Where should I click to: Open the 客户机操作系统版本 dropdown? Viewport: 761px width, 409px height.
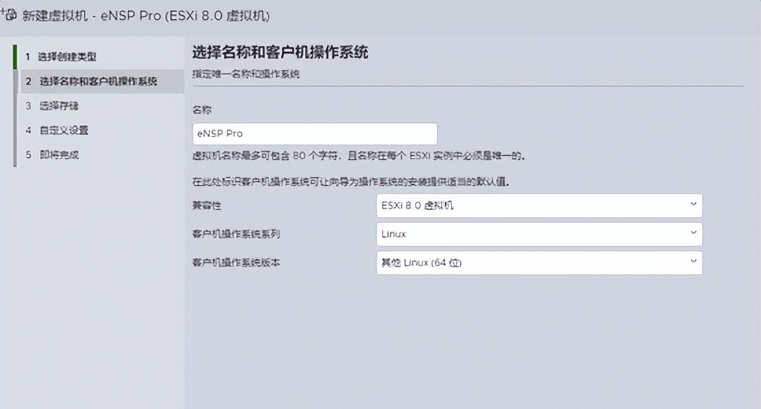click(x=539, y=263)
